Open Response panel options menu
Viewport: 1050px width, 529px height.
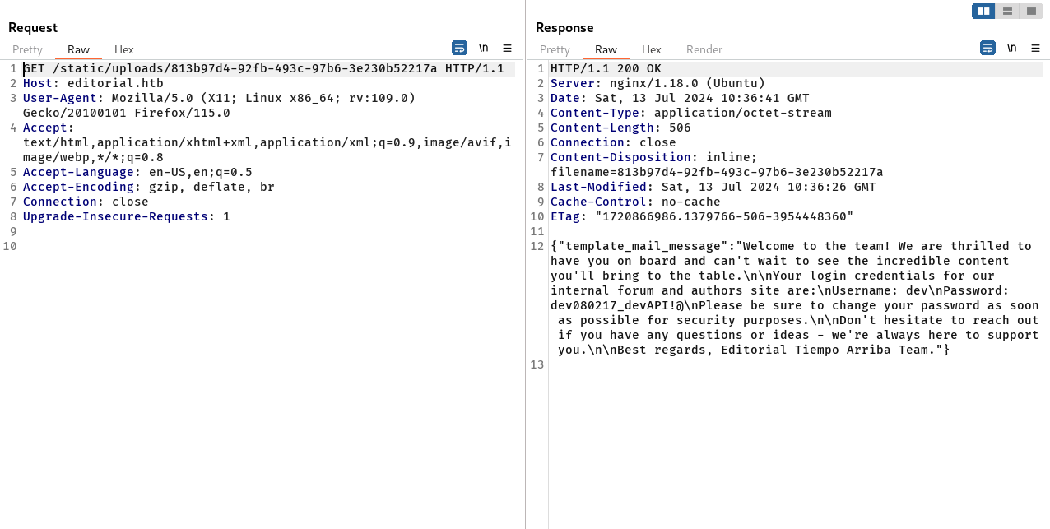pyautogui.click(x=1035, y=48)
